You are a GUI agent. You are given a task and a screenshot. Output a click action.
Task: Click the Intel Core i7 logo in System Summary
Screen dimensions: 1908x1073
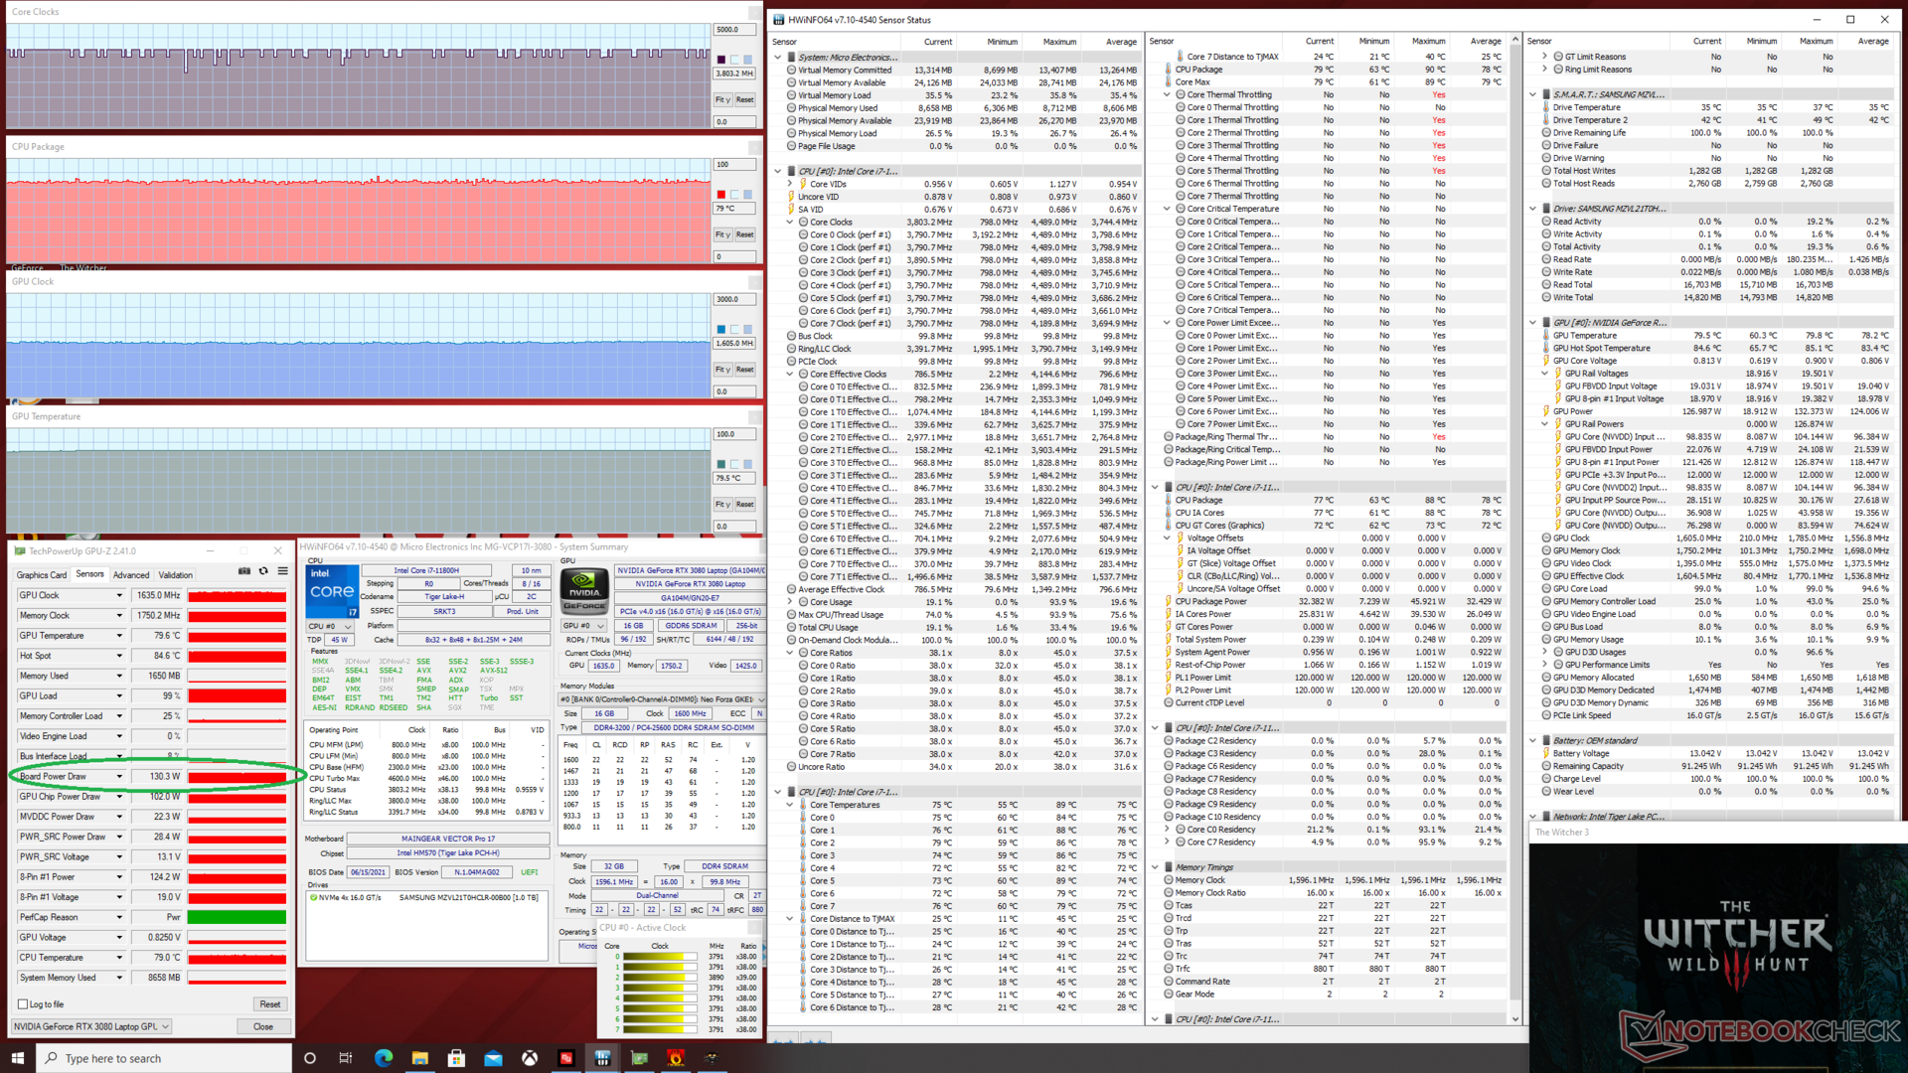(332, 590)
